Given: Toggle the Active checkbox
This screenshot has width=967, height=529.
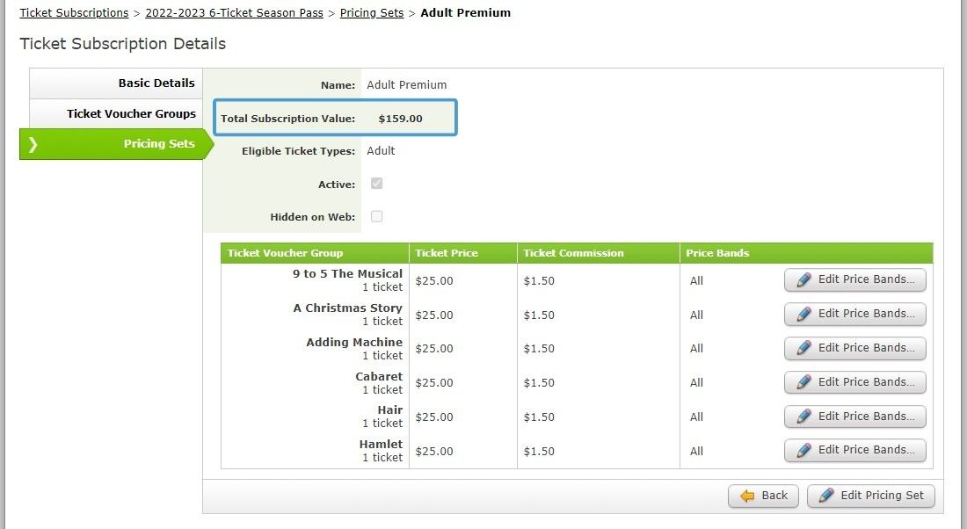Looking at the screenshot, I should [376, 183].
